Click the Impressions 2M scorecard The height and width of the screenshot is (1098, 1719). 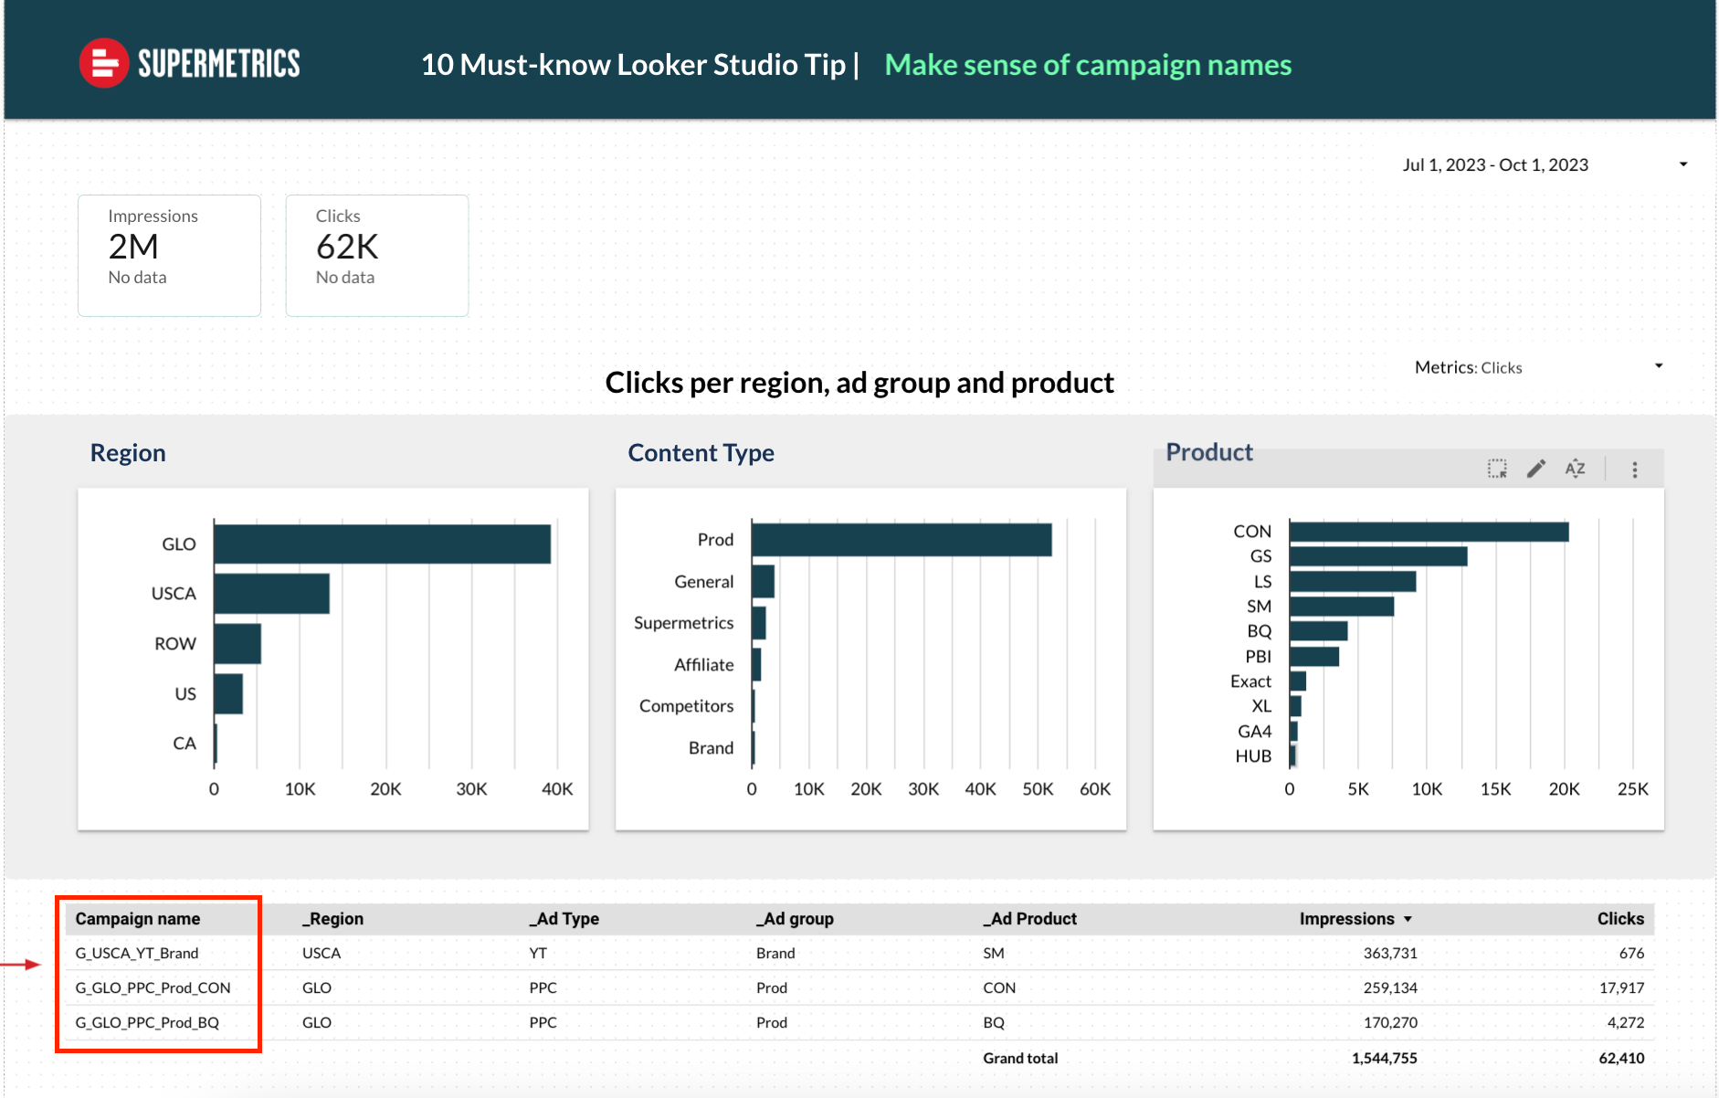click(x=169, y=255)
